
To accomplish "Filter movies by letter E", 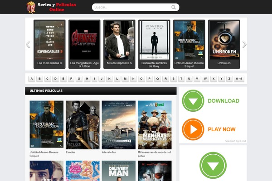I will point(63,79).
